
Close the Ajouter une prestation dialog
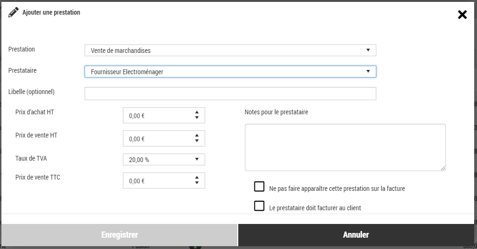(x=462, y=15)
